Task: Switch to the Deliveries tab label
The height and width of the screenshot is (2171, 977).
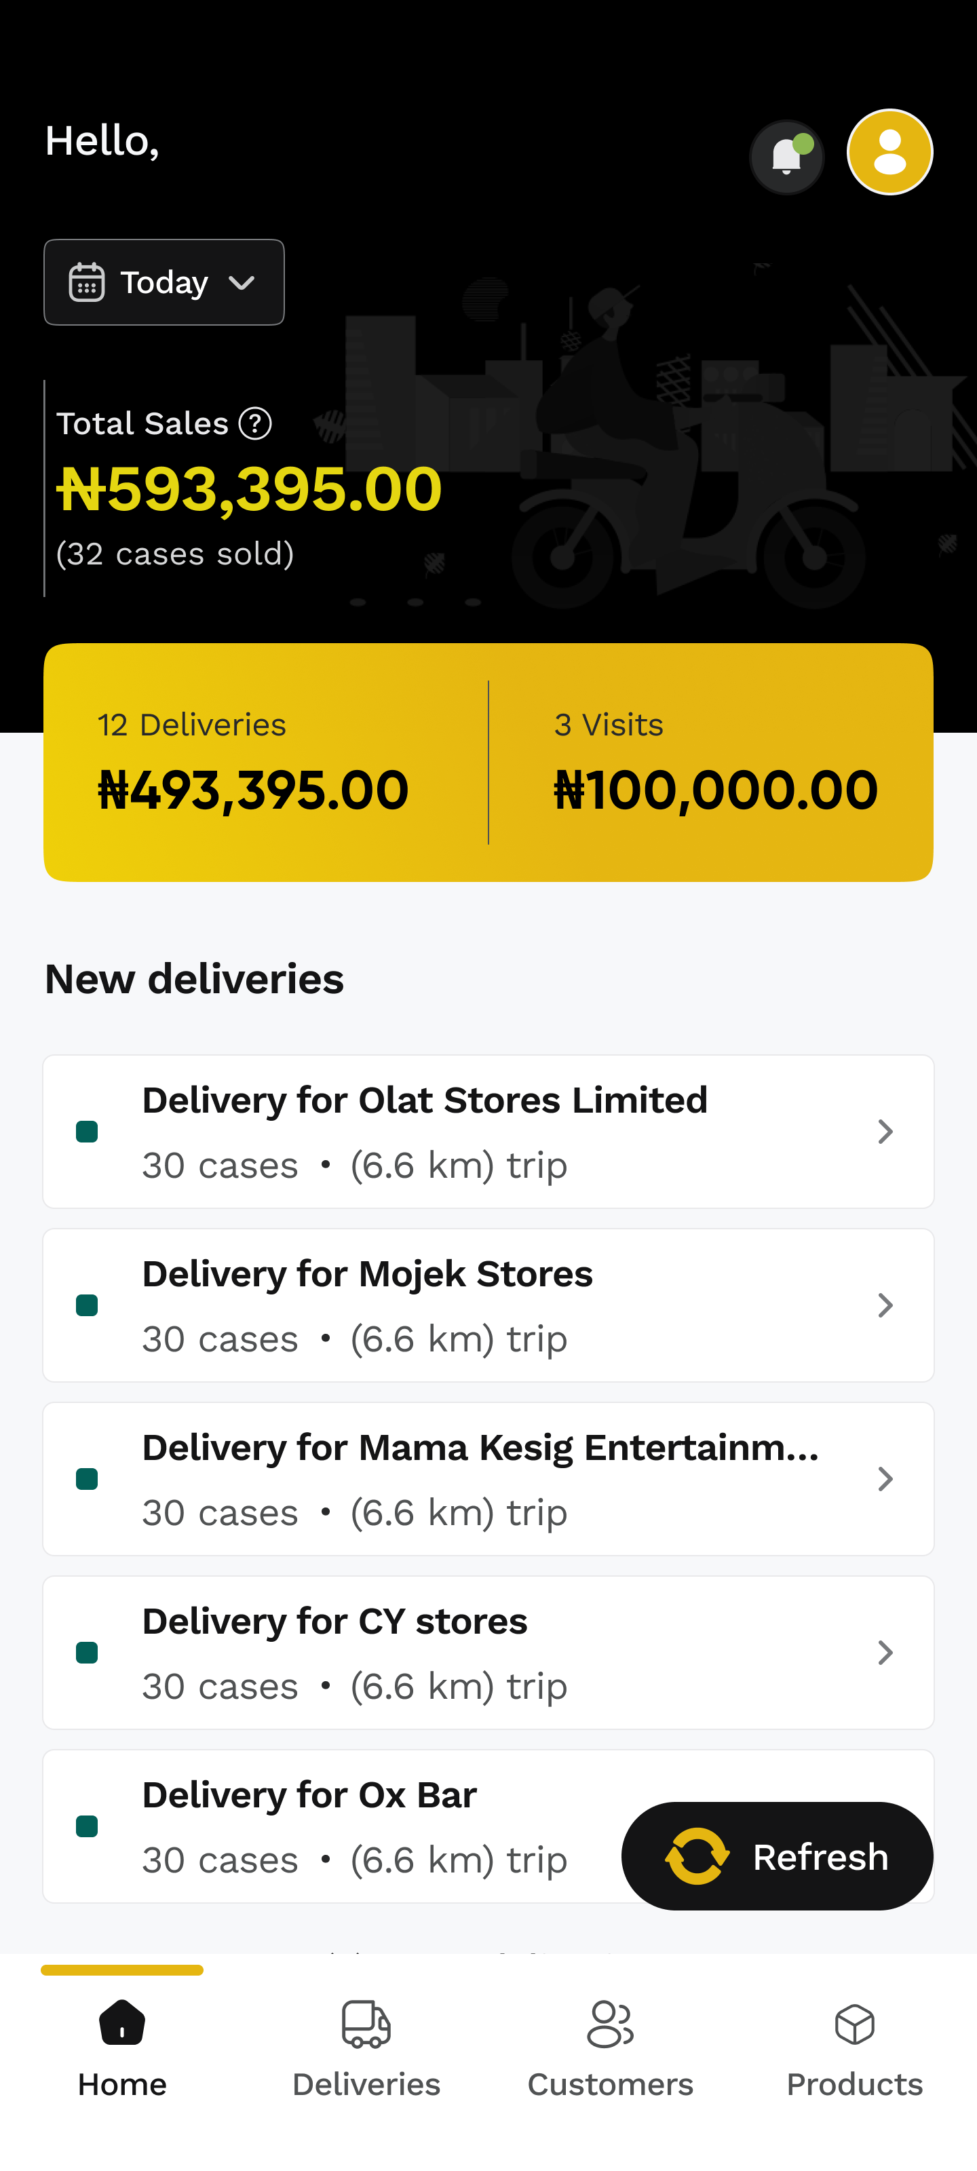Action: pos(366,2084)
